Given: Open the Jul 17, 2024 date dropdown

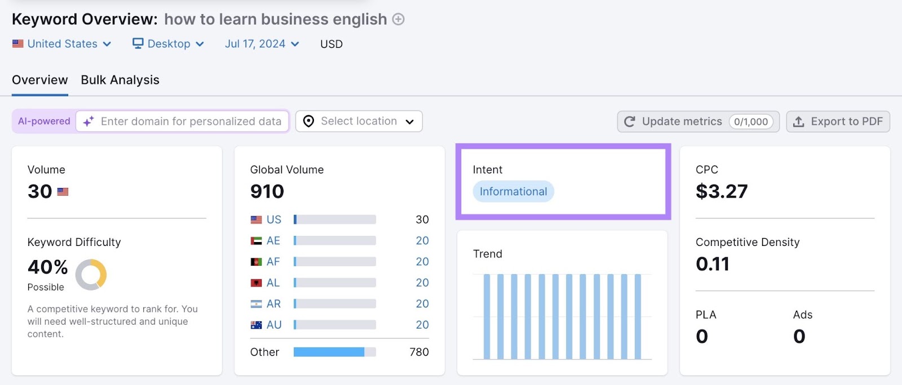Looking at the screenshot, I should (x=262, y=44).
